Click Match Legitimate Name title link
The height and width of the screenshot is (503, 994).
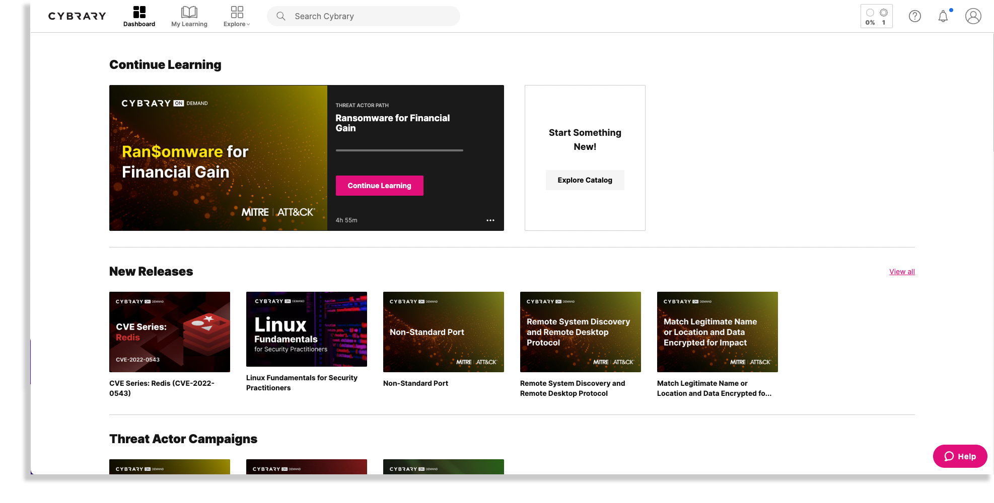tap(714, 388)
